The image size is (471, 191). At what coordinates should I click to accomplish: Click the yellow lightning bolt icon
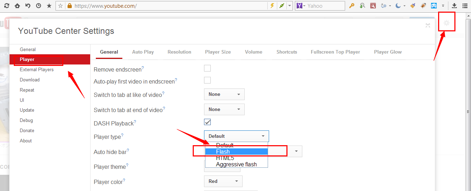(x=272, y=6)
